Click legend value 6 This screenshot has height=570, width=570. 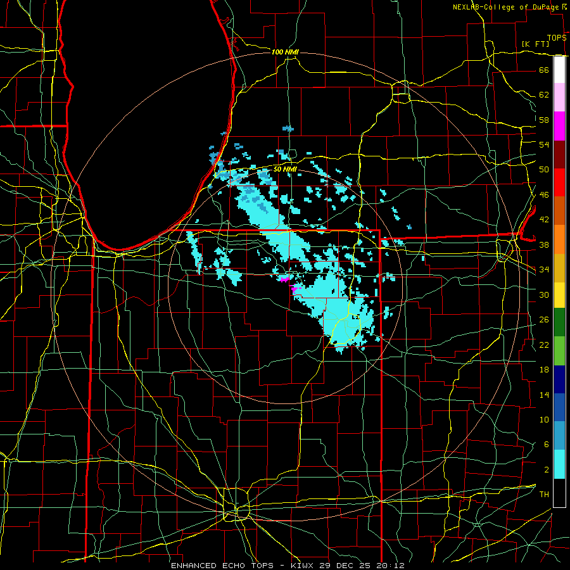(x=546, y=444)
